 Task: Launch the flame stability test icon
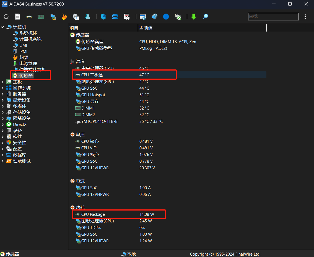click(64, 17)
